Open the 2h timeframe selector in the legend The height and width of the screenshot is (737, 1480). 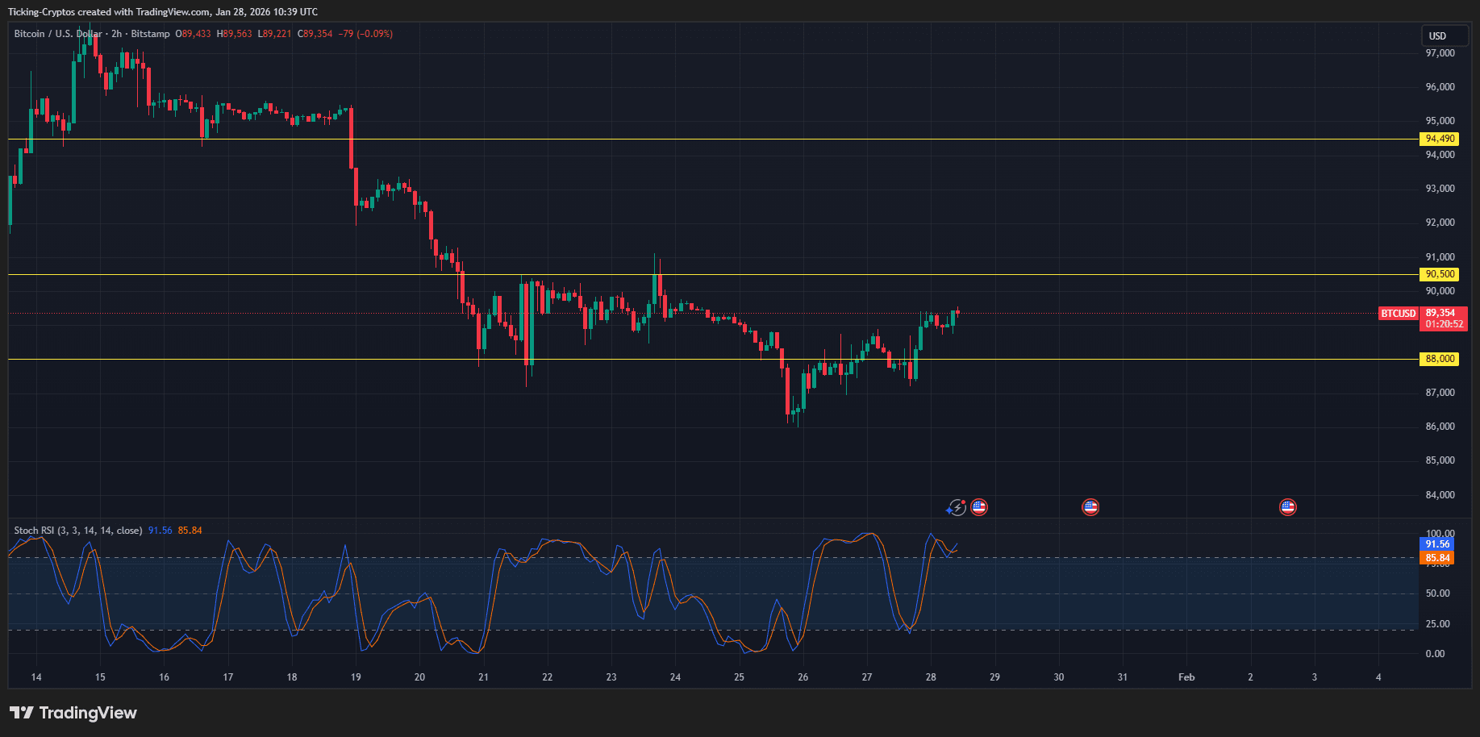coord(118,34)
